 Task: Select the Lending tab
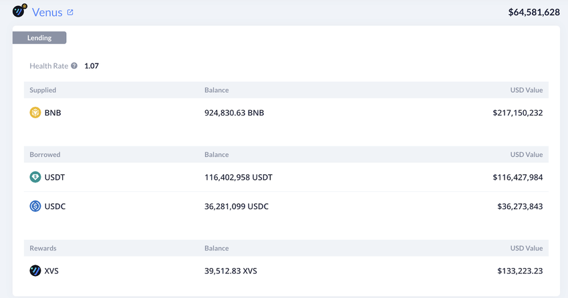39,38
